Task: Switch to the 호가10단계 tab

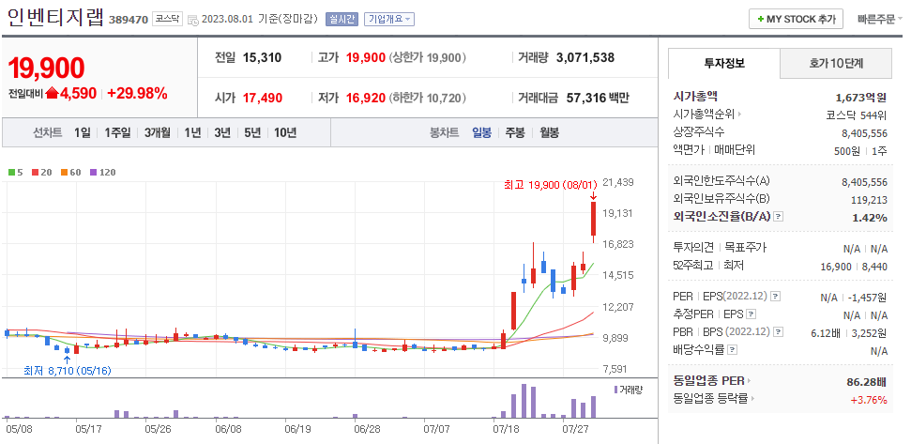Action: pos(835,63)
